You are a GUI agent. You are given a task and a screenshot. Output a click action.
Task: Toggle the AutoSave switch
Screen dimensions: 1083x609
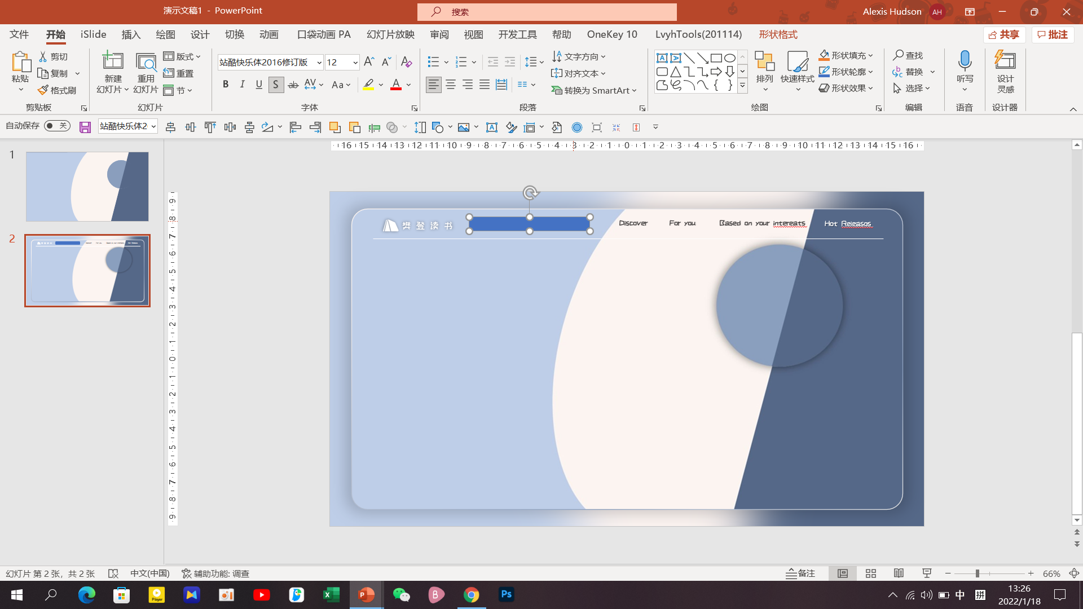coord(57,126)
